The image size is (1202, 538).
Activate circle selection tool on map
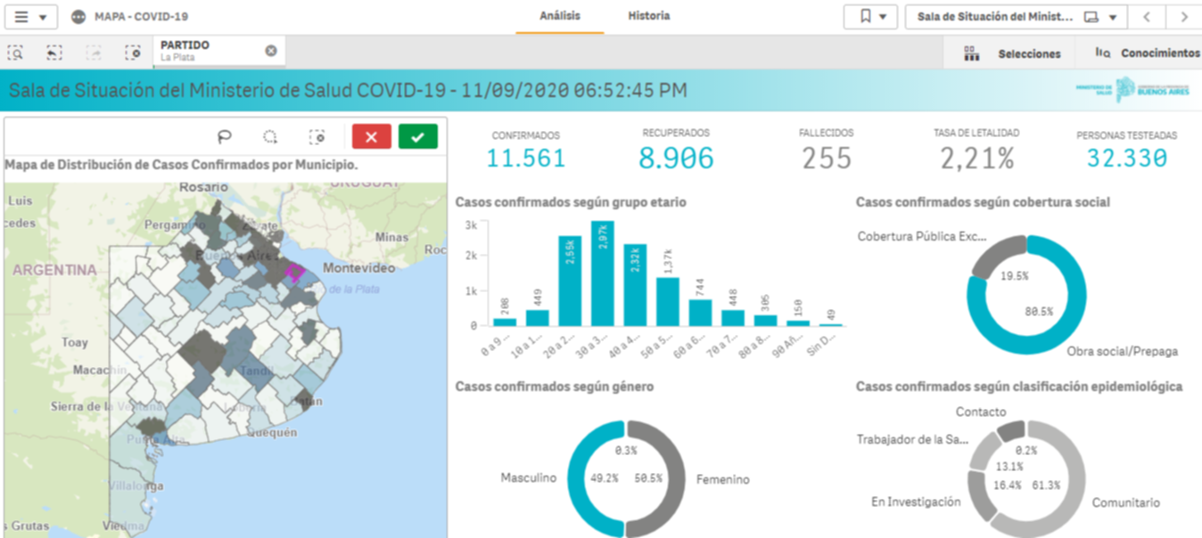tap(270, 136)
